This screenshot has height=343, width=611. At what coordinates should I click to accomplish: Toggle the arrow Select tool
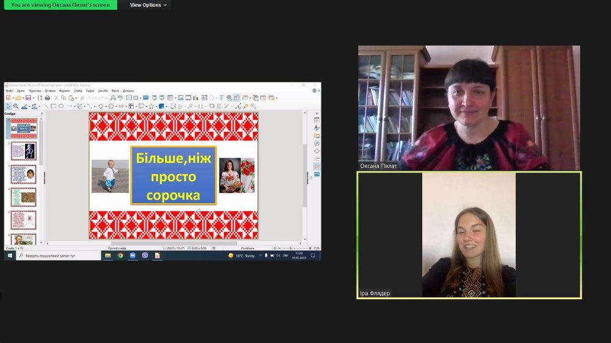click(x=9, y=106)
